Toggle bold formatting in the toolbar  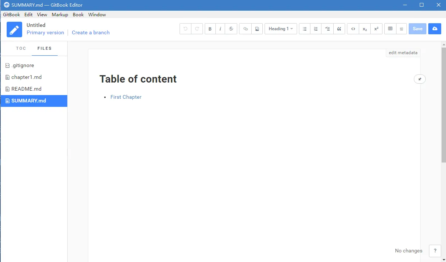[x=210, y=29]
